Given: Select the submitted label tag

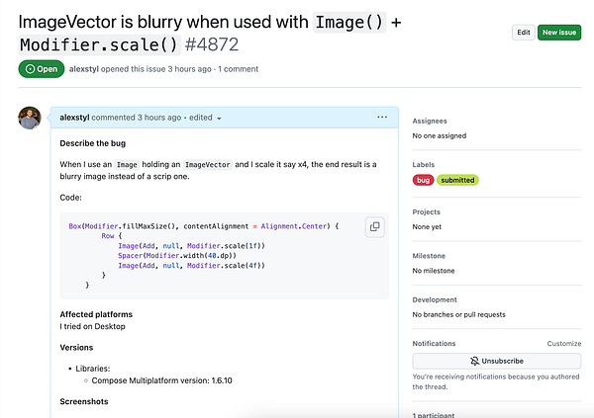Looking at the screenshot, I should pyautogui.click(x=457, y=180).
